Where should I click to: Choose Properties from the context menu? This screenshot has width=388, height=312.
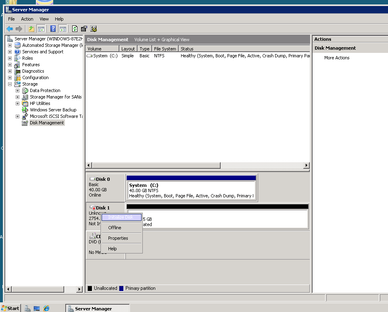[x=121, y=238]
